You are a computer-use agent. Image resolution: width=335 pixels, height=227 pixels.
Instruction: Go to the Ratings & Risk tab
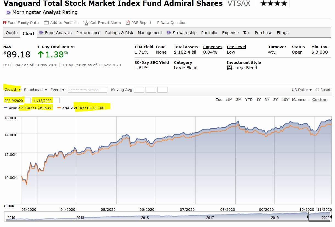coord(119,33)
